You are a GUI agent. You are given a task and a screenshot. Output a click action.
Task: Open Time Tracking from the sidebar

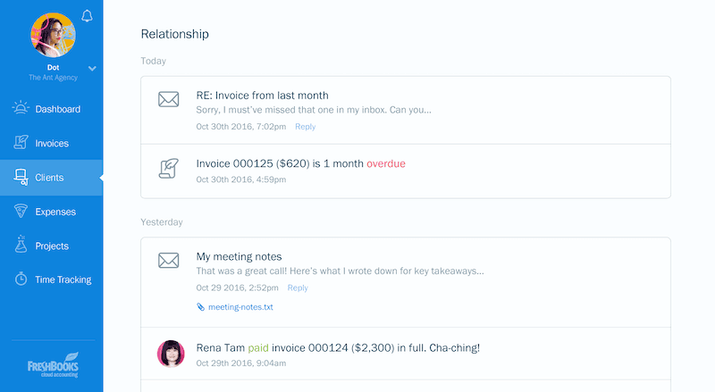point(63,280)
